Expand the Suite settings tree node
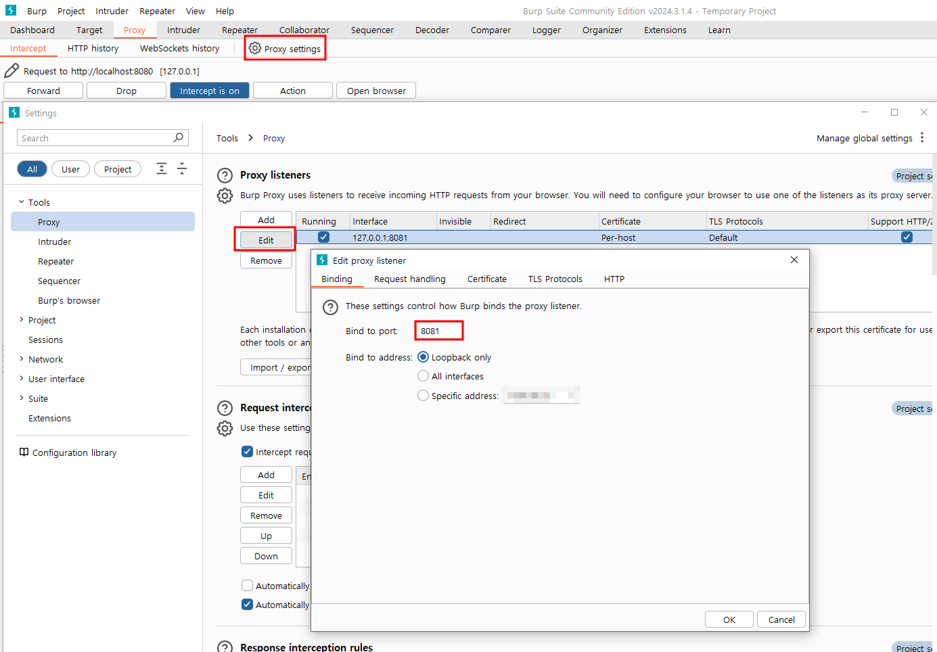Viewport: 937px width, 652px height. [22, 398]
